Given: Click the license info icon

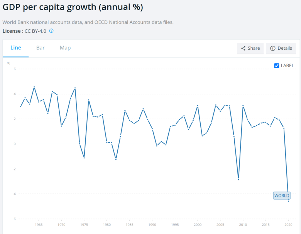Looking at the screenshot, I should [51, 31].
